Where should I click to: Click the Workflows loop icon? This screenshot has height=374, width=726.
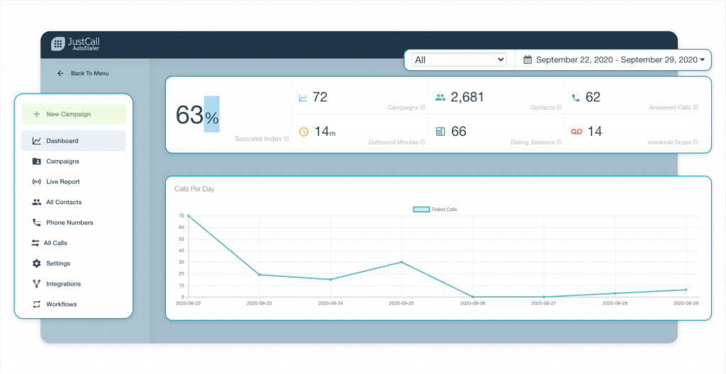click(36, 305)
